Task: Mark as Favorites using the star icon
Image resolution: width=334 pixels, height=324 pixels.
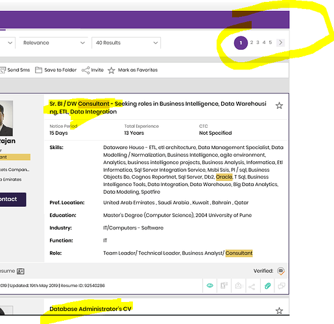Action: [112, 70]
